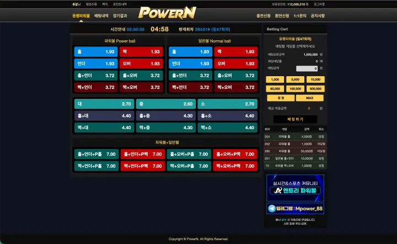The width and height of the screenshot is (397, 244).
Task: Open the 1:1문의 menu item
Action: [x=300, y=15]
